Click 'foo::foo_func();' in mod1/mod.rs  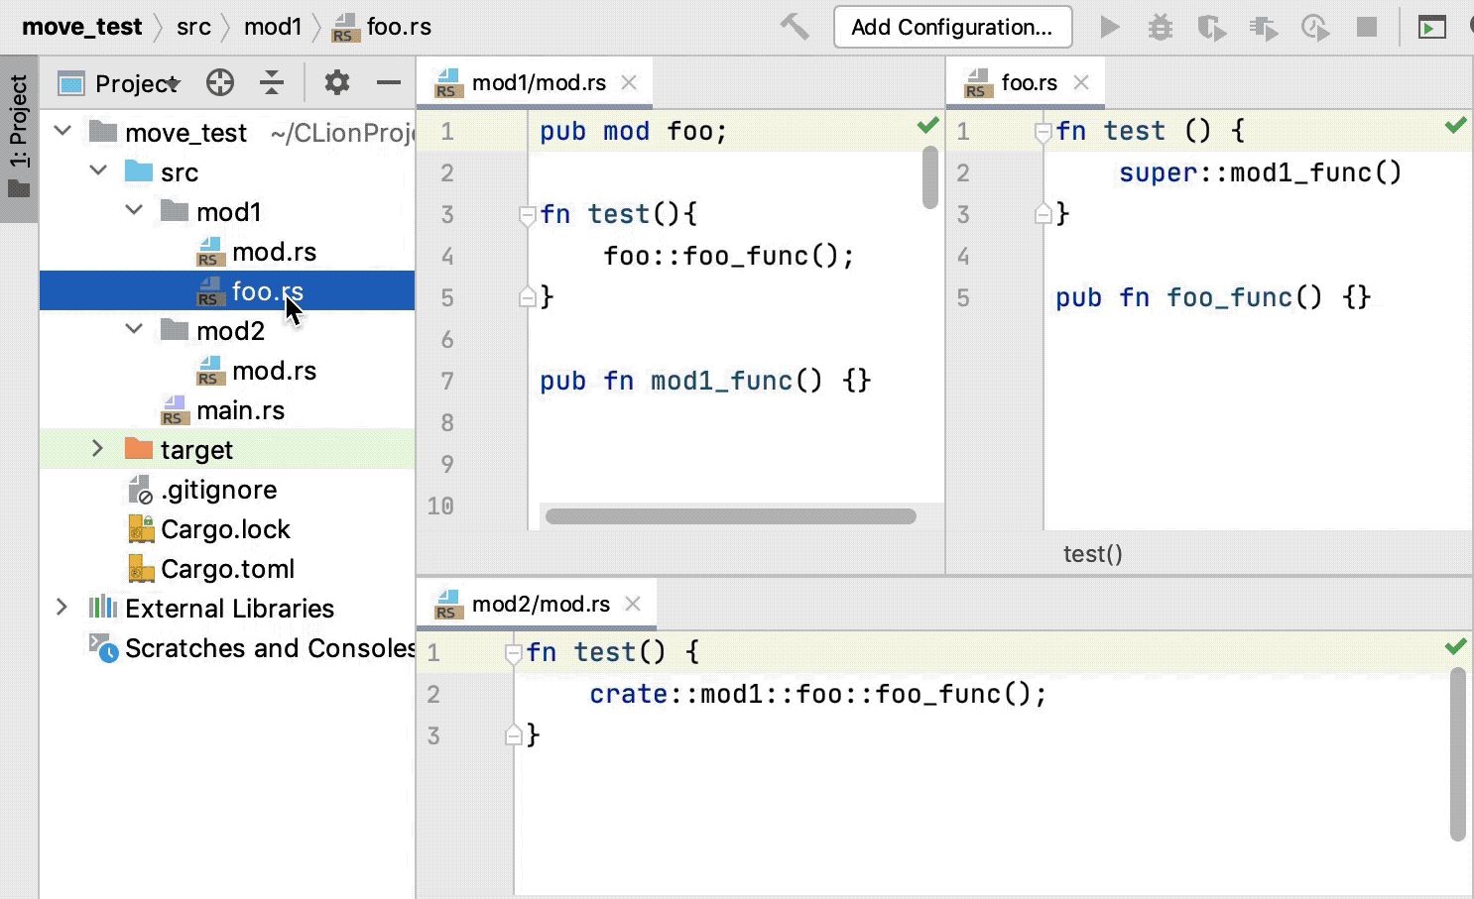[729, 256]
